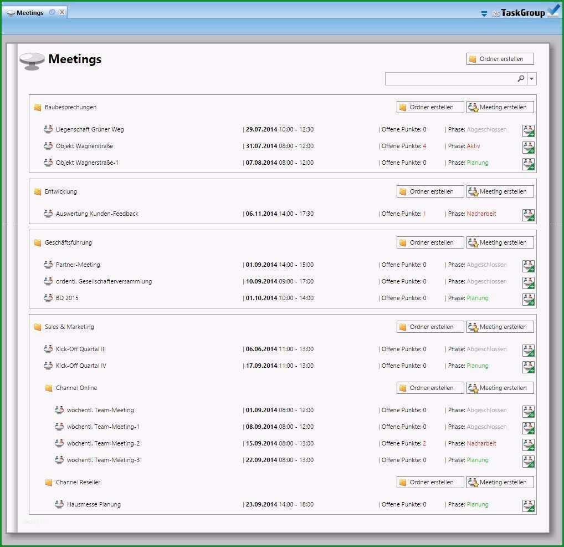
Task: Open meeting Partner-Meeting
Action: 78,265
